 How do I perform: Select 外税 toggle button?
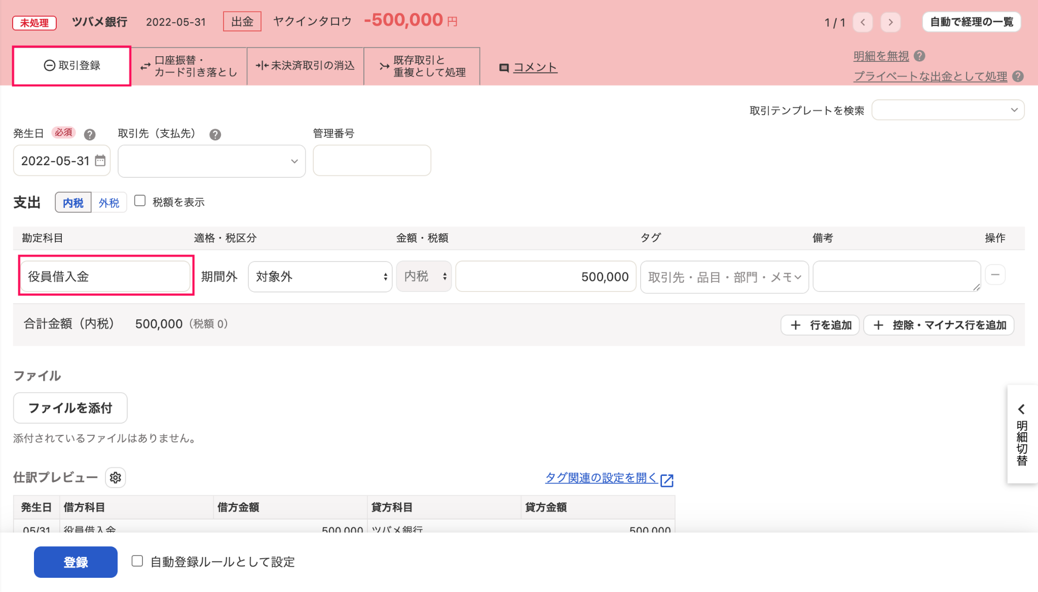coord(109,203)
